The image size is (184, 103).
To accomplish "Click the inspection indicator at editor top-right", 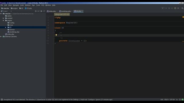I will (183, 17).
